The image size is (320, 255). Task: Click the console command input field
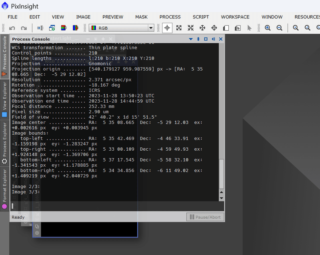tap(117, 206)
